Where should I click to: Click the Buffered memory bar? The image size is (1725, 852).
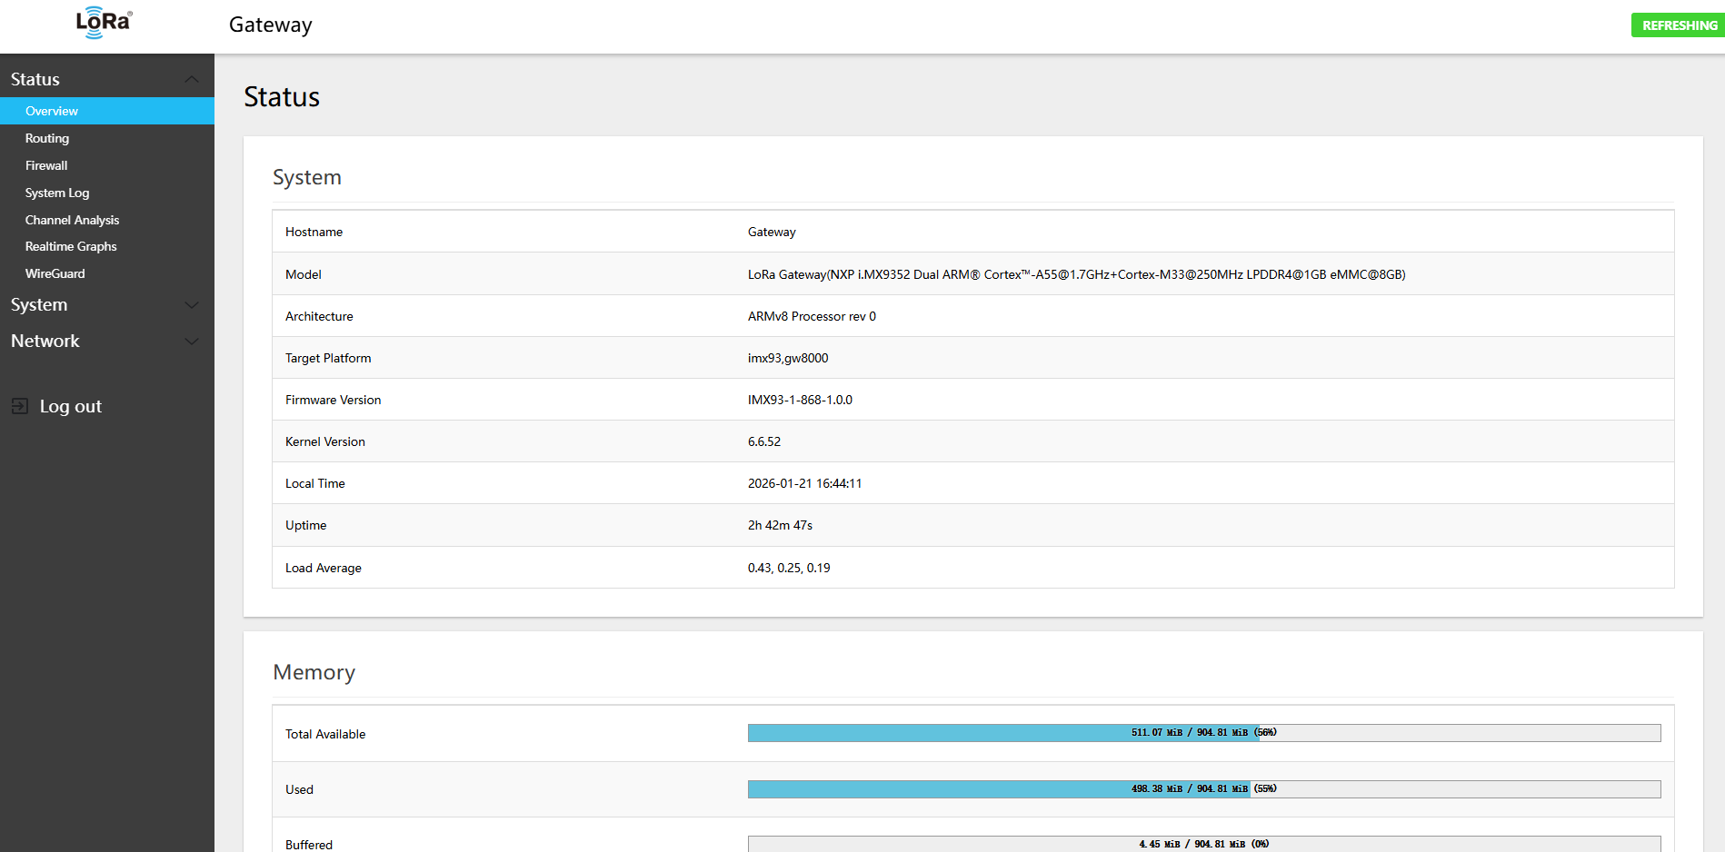pyautogui.click(x=1203, y=844)
